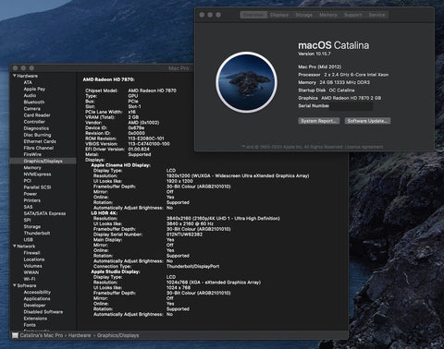Screen dimensions: 444x349
Task: Select Ethernet Cards in the sidebar
Action: 40,141
